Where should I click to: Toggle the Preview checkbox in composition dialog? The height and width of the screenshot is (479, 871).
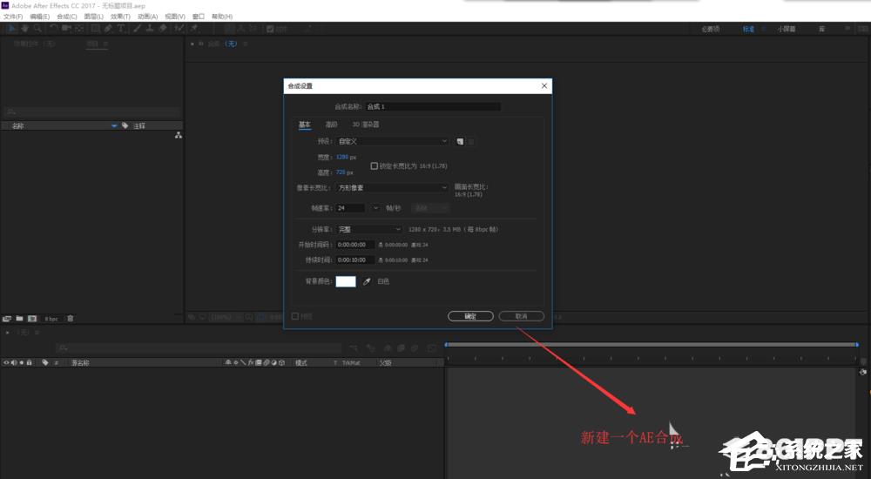(x=295, y=316)
